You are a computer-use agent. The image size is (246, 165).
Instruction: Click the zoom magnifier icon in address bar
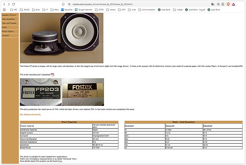(x=218, y=4)
